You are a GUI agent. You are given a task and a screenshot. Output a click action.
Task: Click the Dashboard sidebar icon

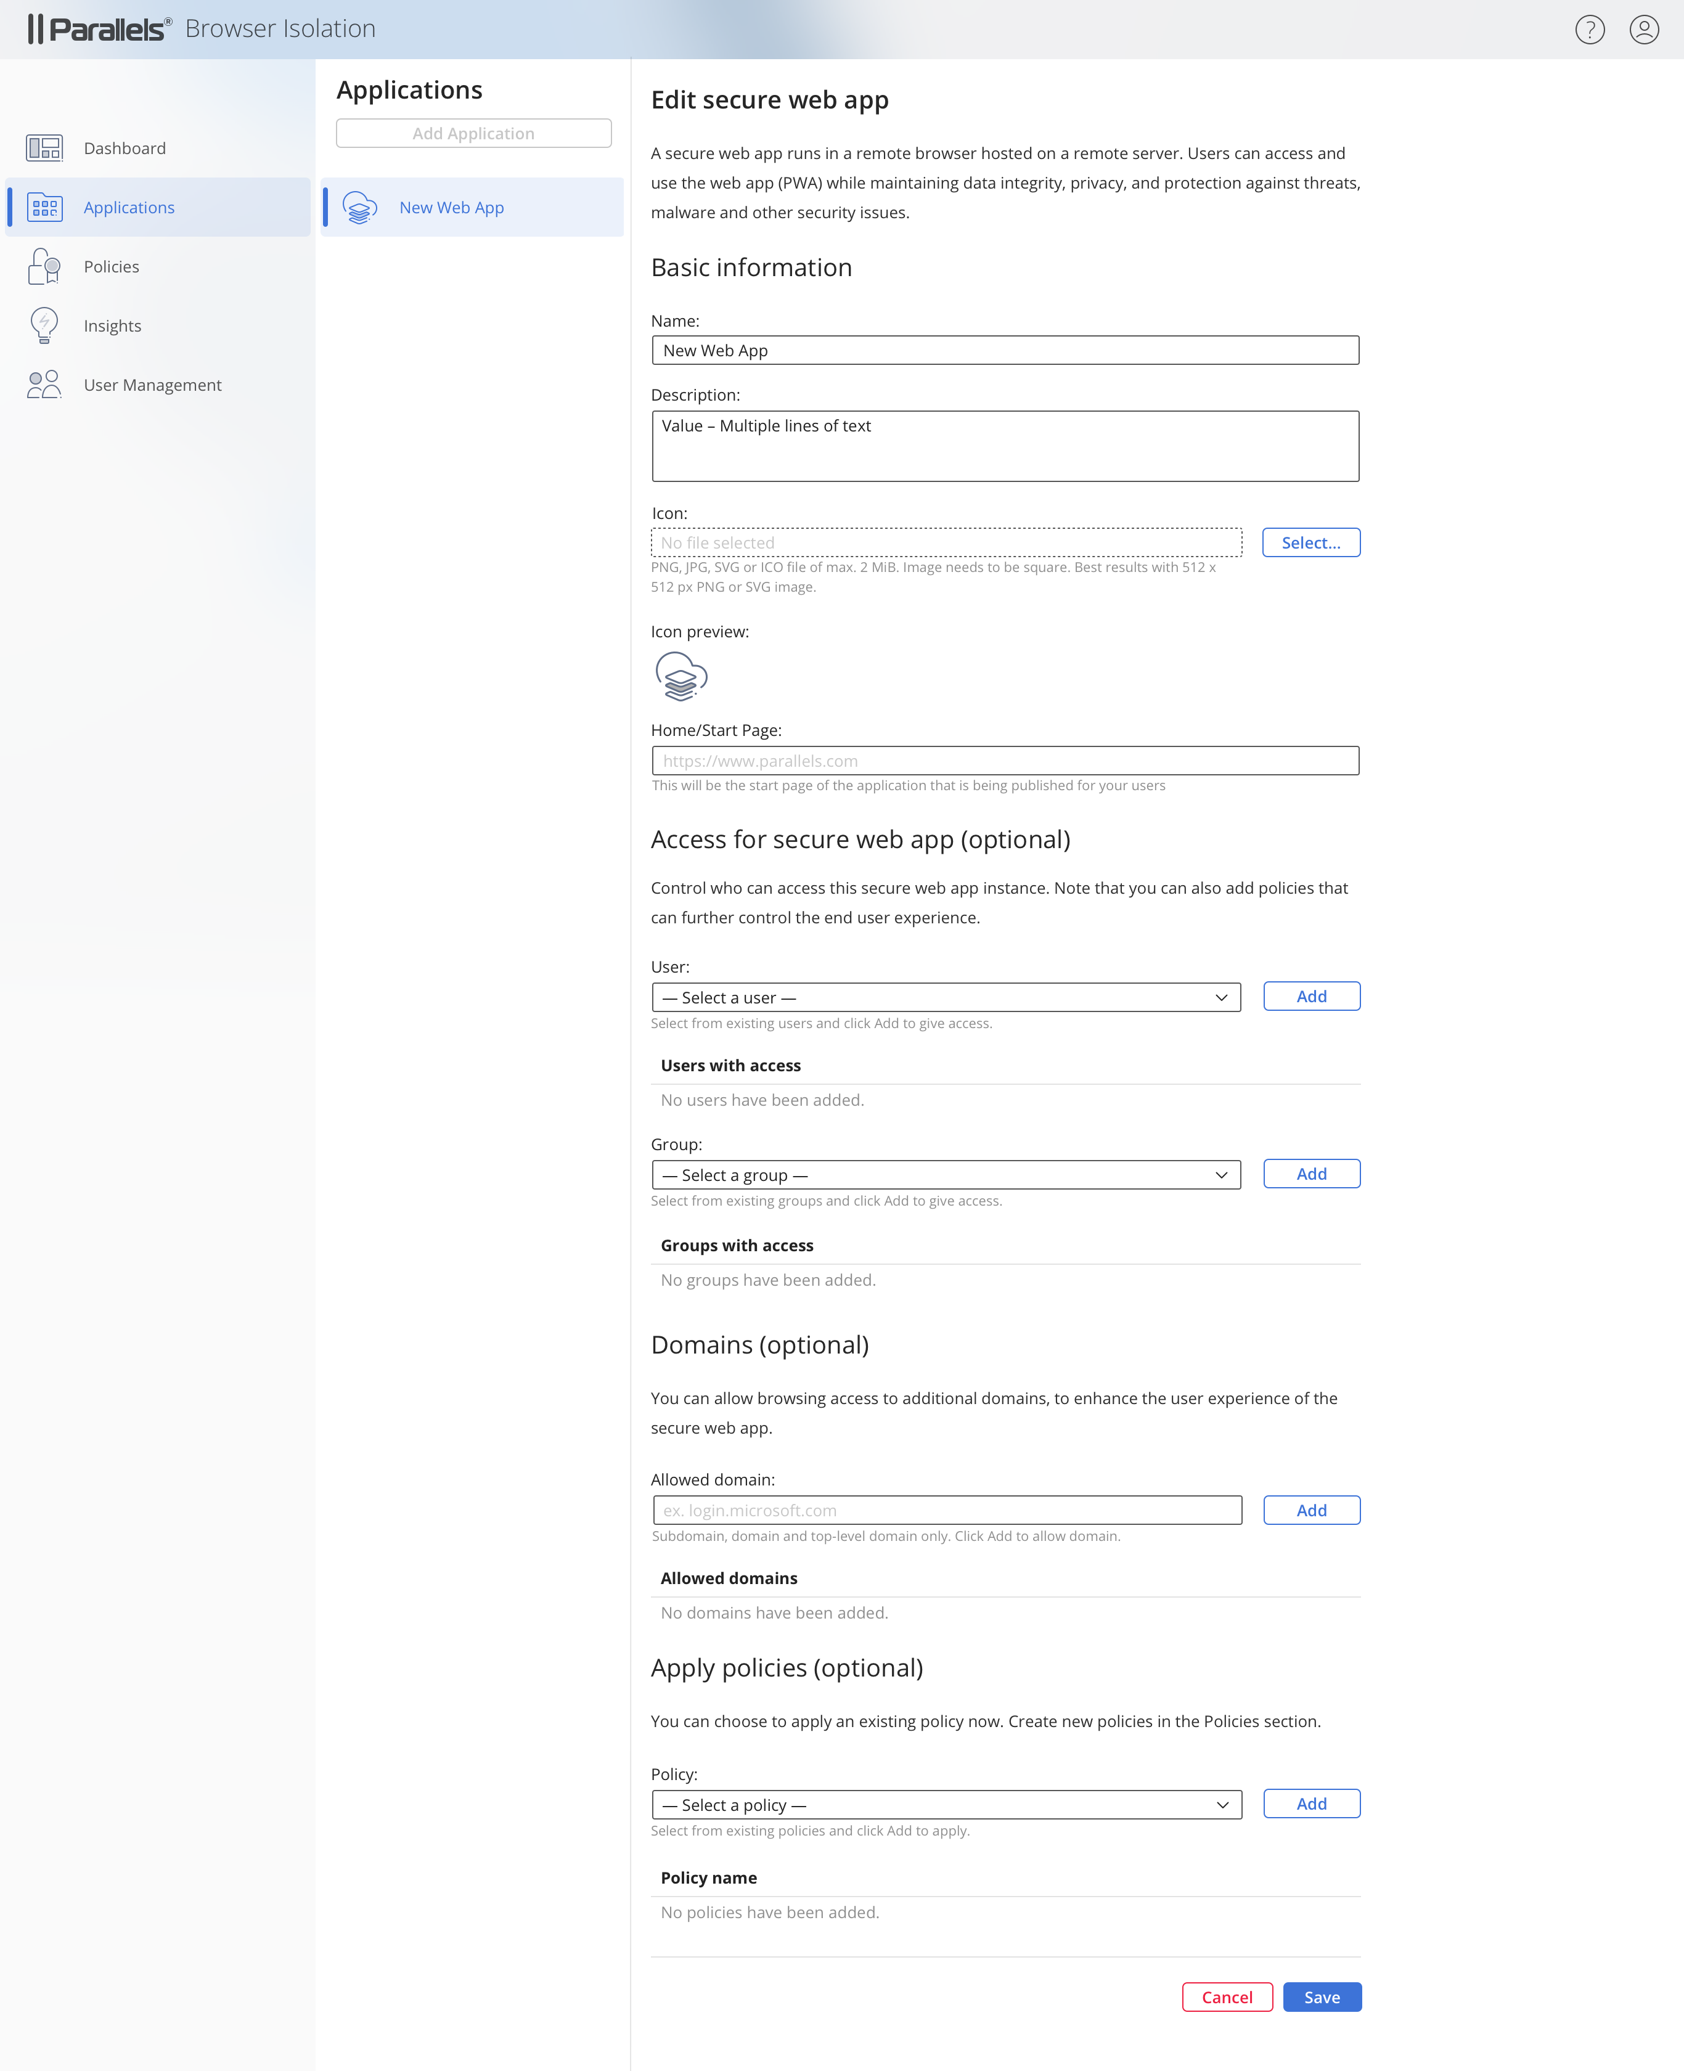(44, 147)
